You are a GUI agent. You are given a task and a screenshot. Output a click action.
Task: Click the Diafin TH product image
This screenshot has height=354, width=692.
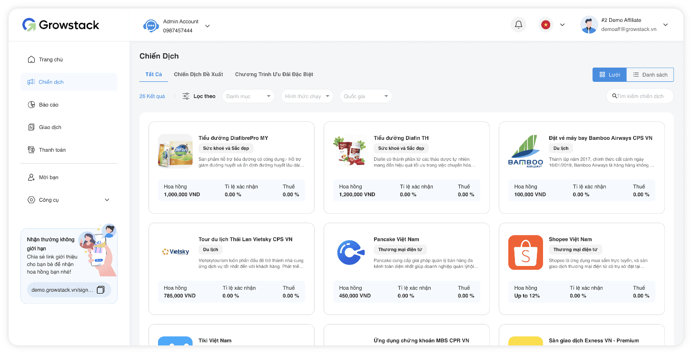pos(350,151)
